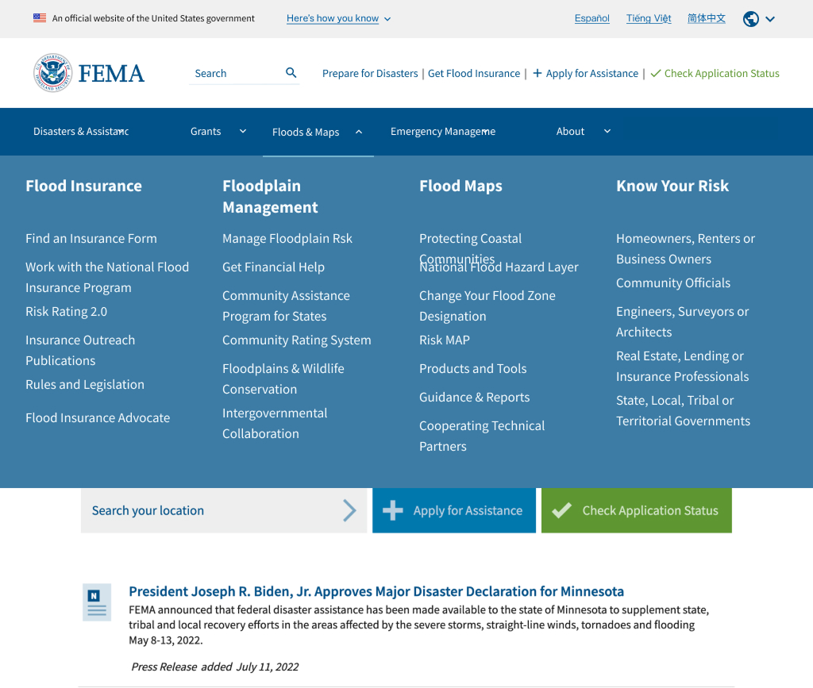Screen dimensions: 813x688
Task: Open the About menu item
Action: tap(570, 132)
